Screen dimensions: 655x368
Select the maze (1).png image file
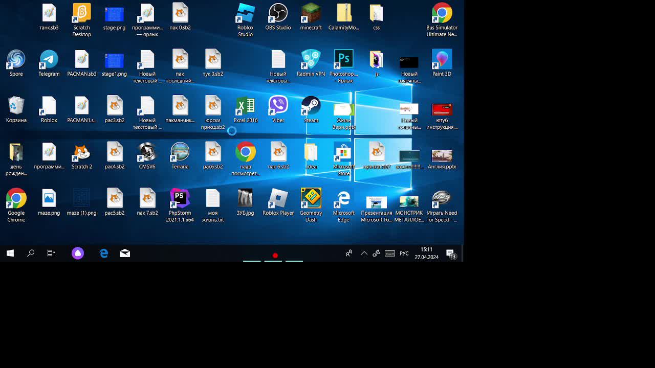pyautogui.click(x=81, y=202)
